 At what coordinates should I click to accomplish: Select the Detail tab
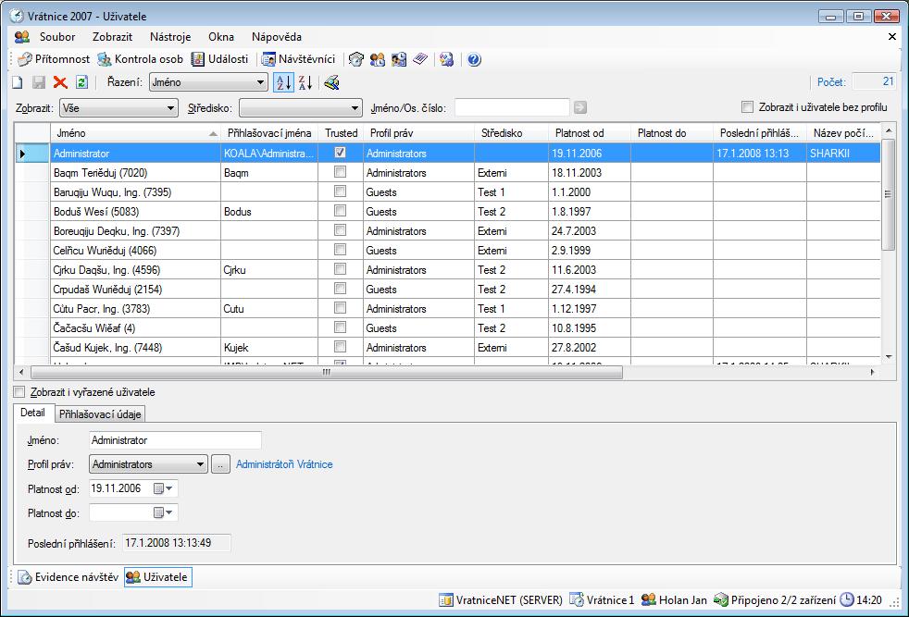(32, 413)
